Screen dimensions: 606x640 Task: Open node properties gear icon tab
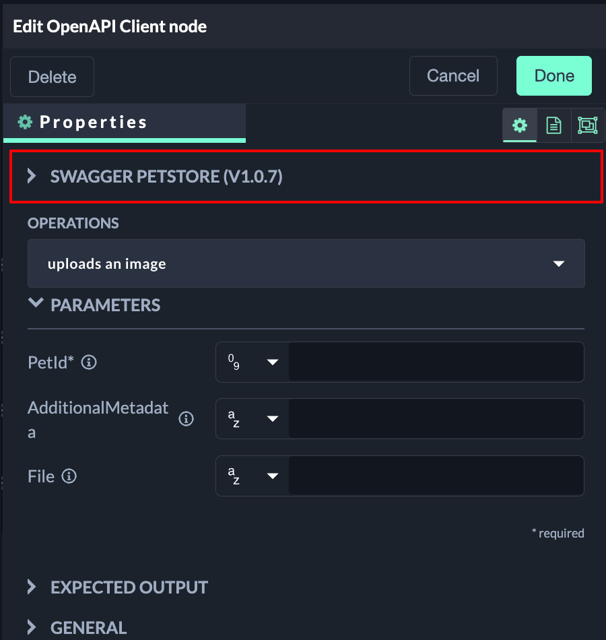click(520, 125)
